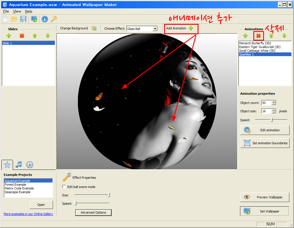Click the Add Animation green plus
294x228 pixels.
[x=191, y=28]
